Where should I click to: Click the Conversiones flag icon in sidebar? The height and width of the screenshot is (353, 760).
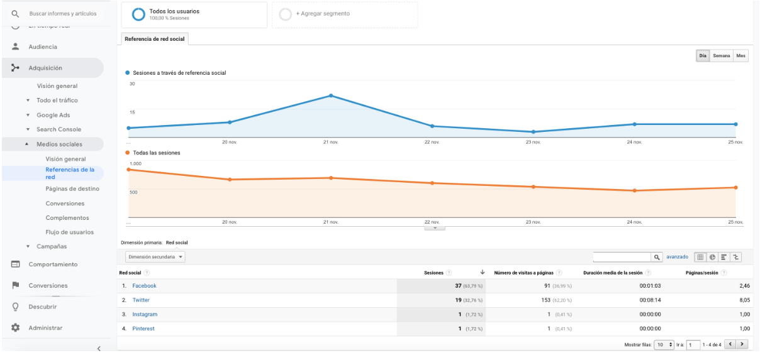tap(16, 285)
